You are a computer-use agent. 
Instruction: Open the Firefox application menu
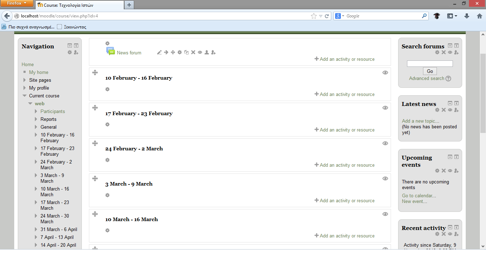(17, 3)
